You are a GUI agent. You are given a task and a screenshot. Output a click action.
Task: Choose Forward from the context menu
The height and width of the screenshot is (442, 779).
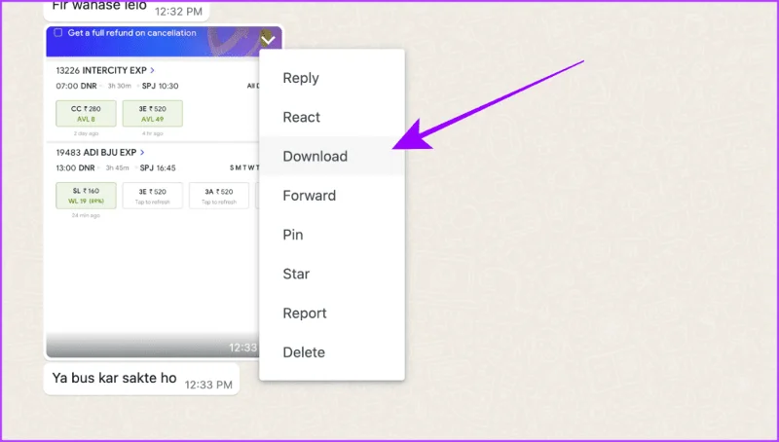click(332, 195)
